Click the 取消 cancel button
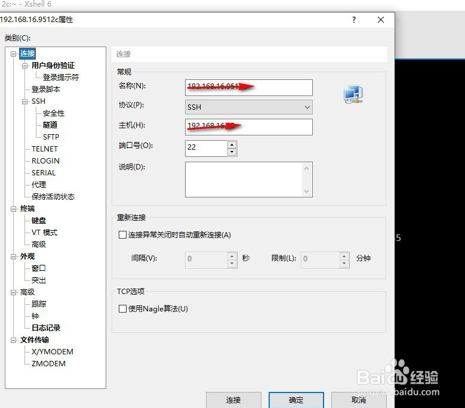This screenshot has width=465, height=408. pos(359,400)
